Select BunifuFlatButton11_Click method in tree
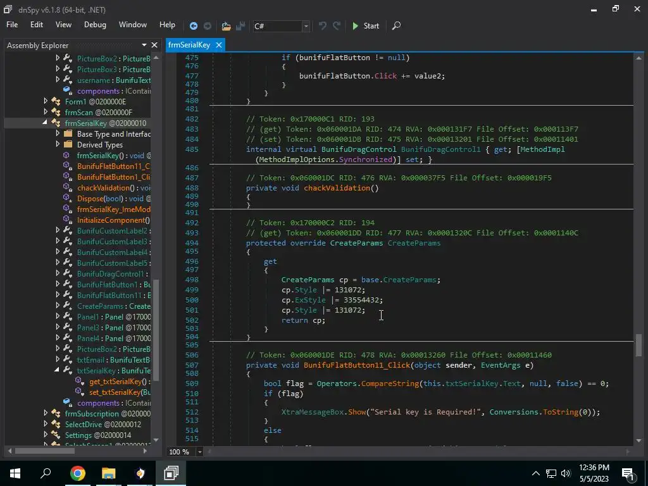This screenshot has width=648, height=486. pyautogui.click(x=114, y=166)
